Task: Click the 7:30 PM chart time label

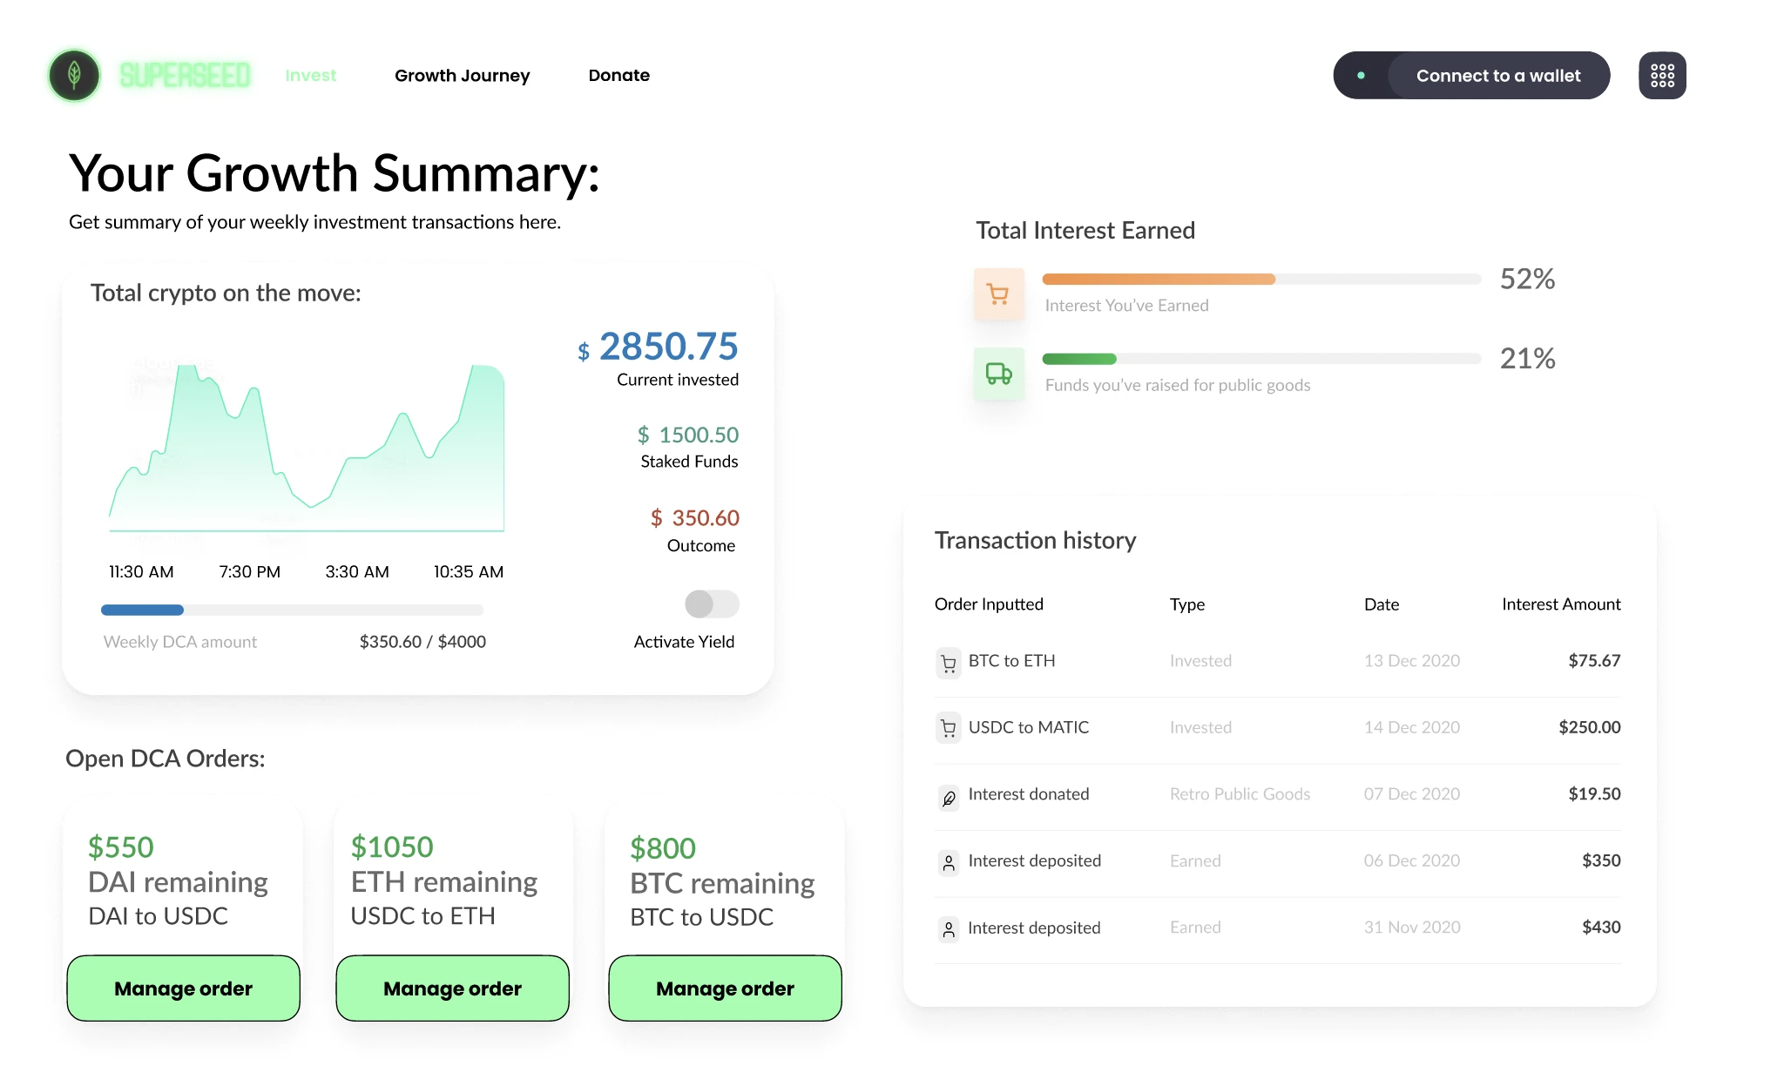Action: (249, 572)
